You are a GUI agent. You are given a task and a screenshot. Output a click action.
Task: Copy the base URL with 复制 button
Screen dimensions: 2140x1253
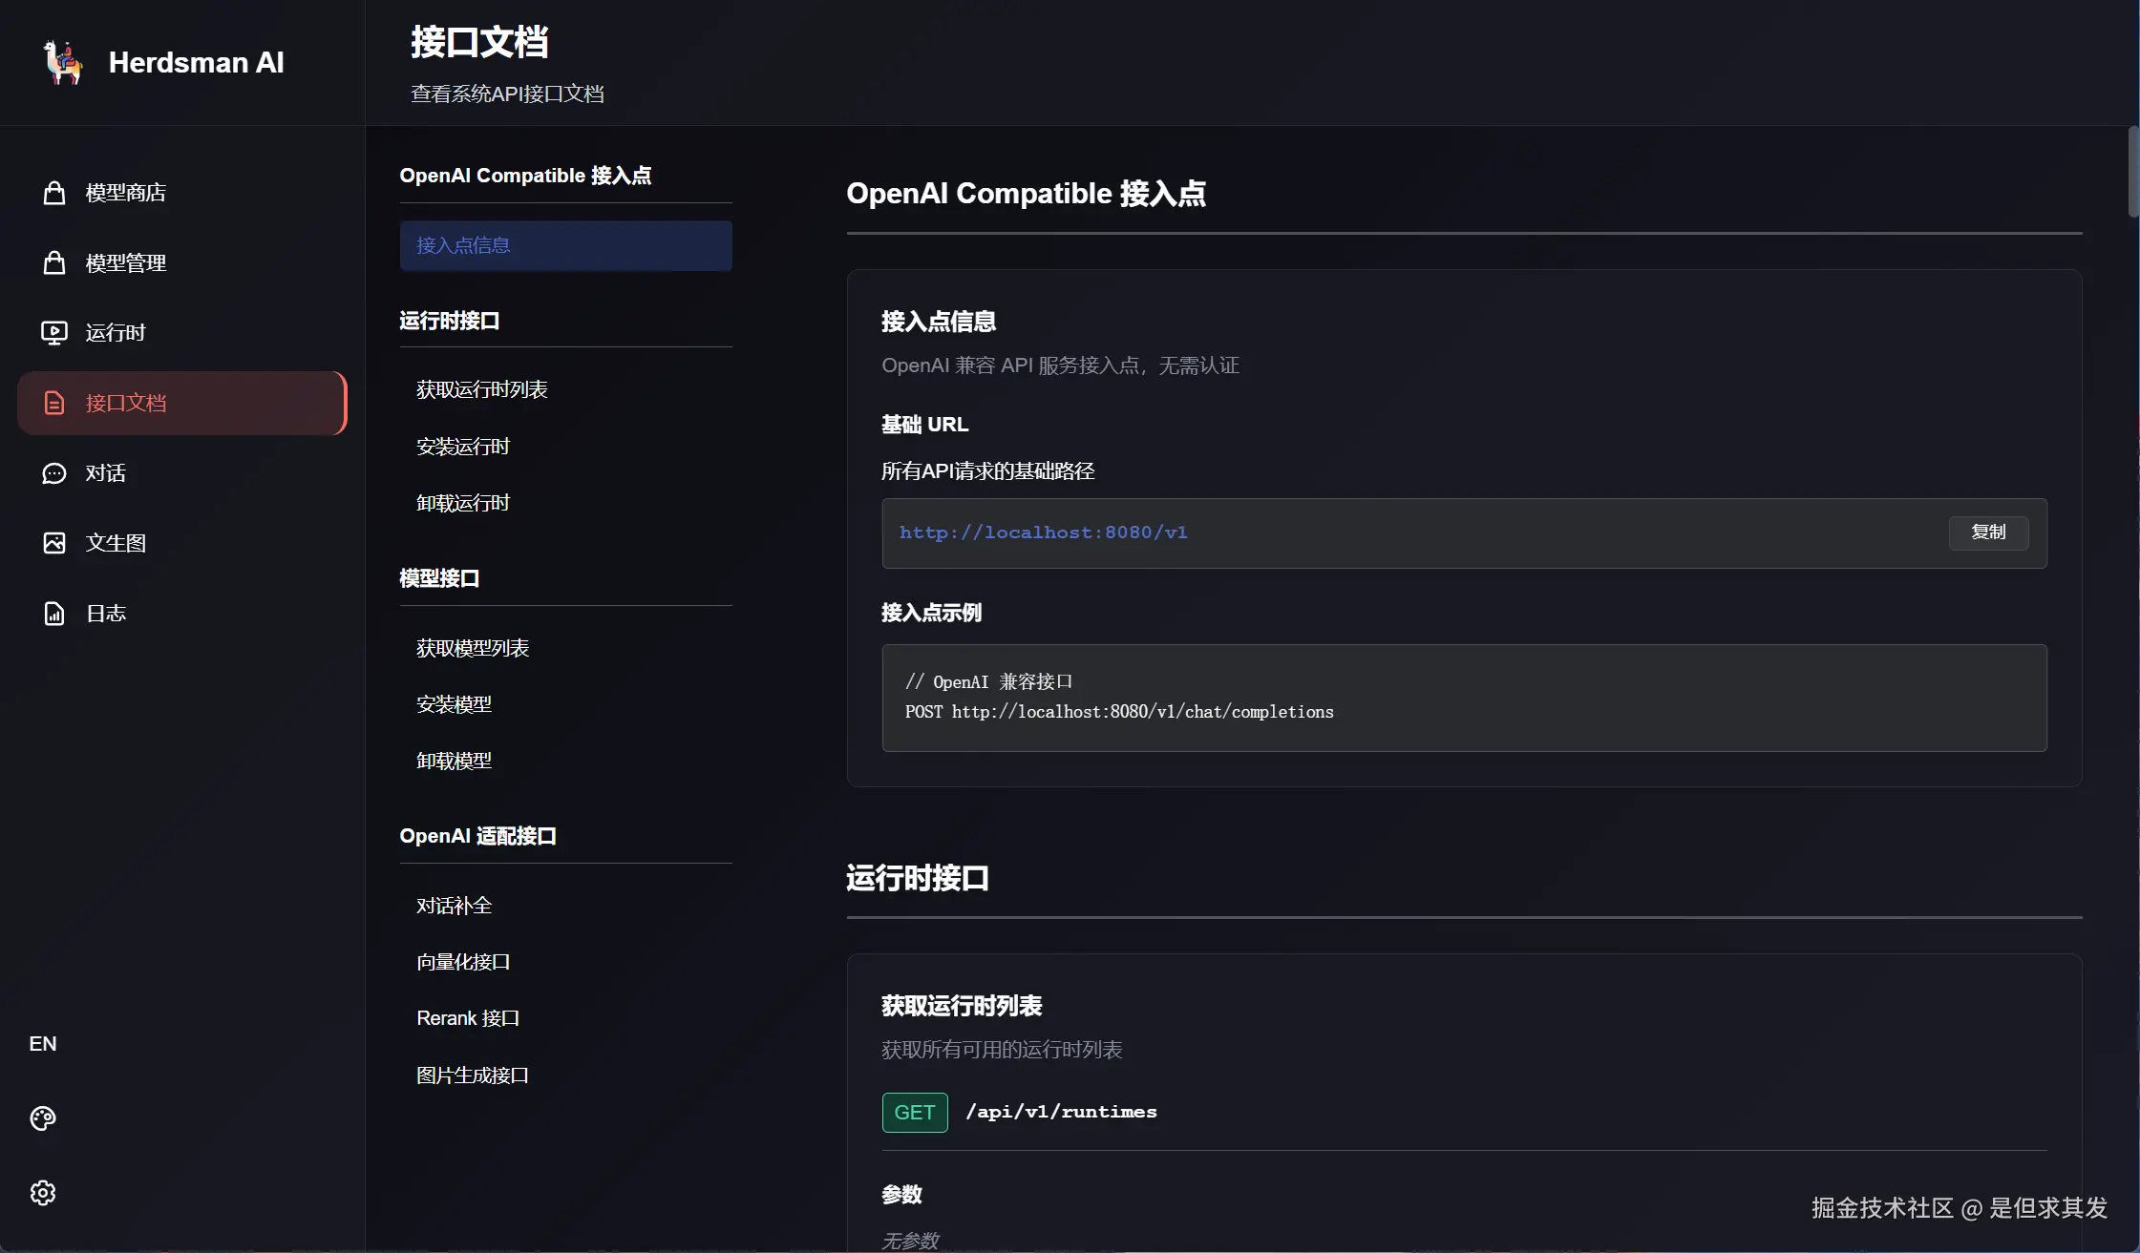(x=1988, y=533)
